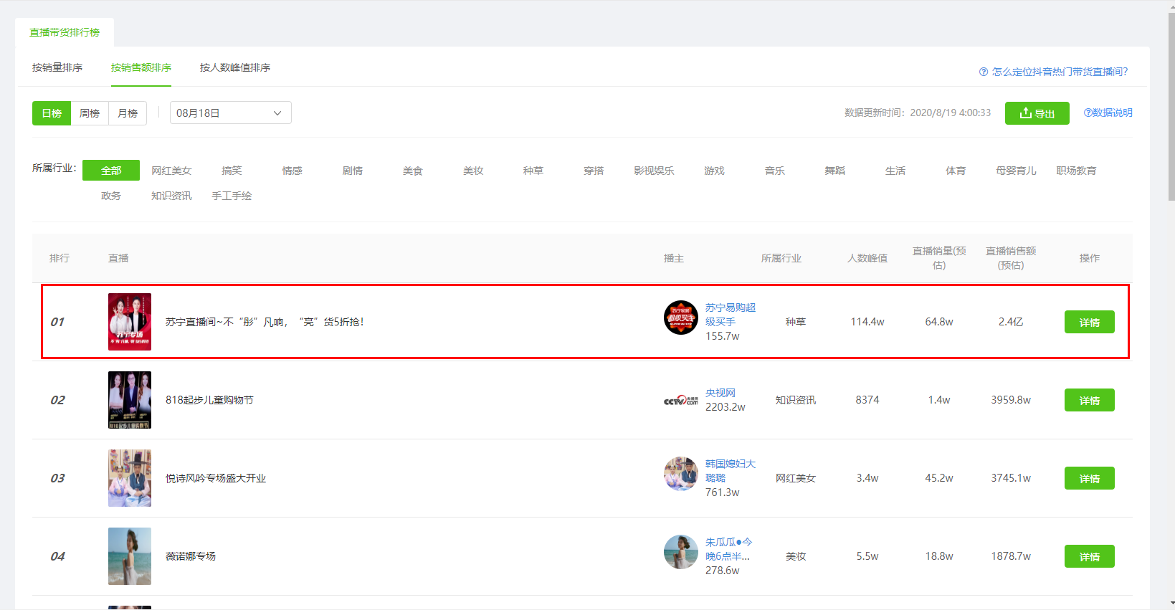This screenshot has width=1175, height=610.
Task: Open 苏宁易购超级买手 broadcaster link
Action: point(731,315)
